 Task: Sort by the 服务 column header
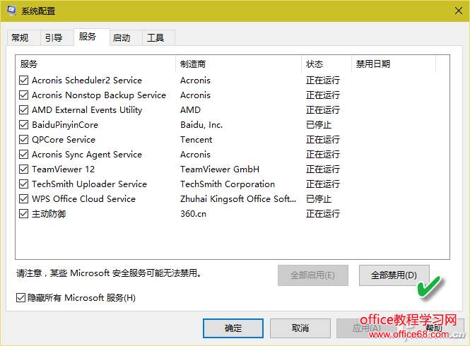click(x=95, y=64)
